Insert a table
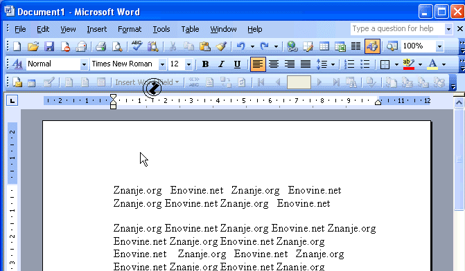This screenshot has height=271, width=465. [x=324, y=46]
